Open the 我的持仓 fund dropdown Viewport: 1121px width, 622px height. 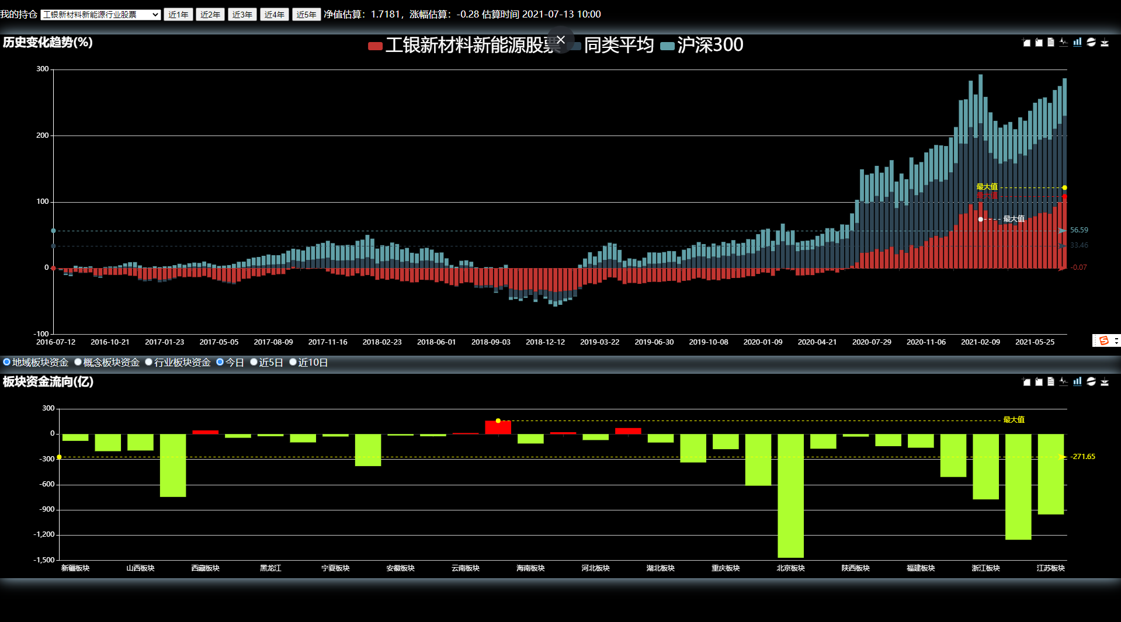click(x=101, y=15)
